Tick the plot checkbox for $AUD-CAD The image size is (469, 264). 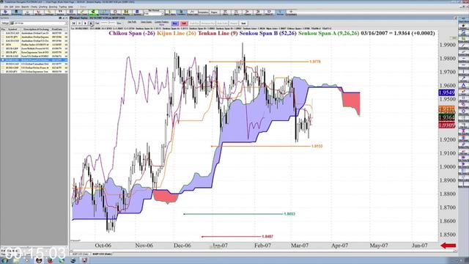(3, 33)
